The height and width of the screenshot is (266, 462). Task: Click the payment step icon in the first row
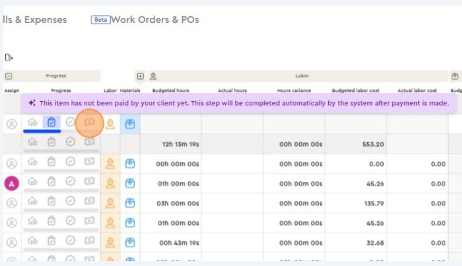89,122
